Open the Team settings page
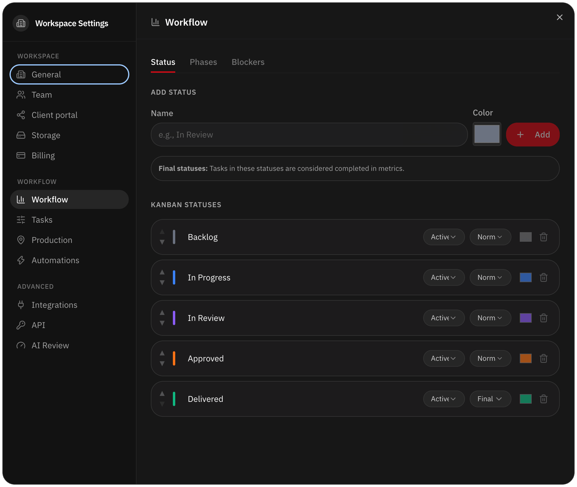 [69, 95]
